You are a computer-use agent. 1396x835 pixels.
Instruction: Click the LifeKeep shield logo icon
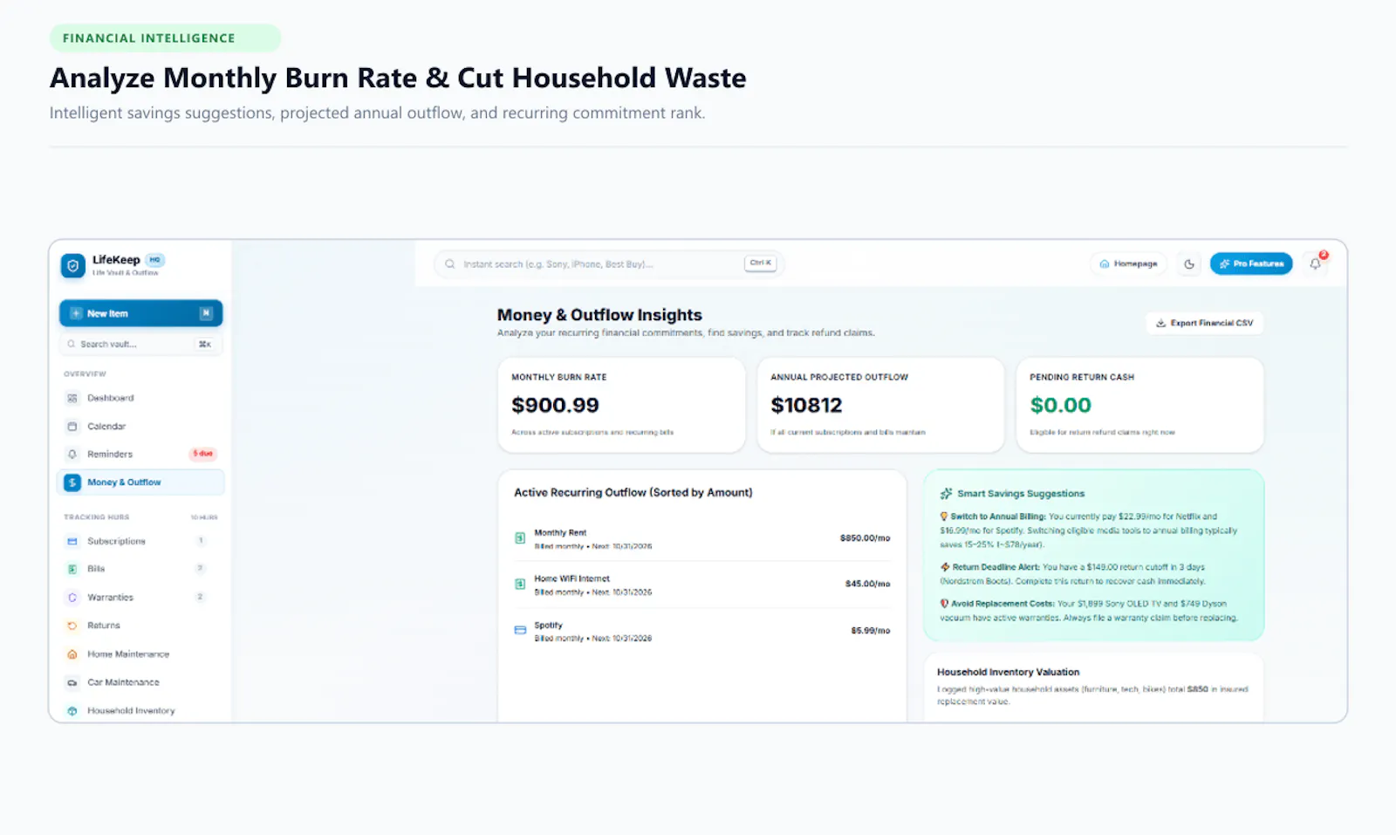pyautogui.click(x=72, y=265)
